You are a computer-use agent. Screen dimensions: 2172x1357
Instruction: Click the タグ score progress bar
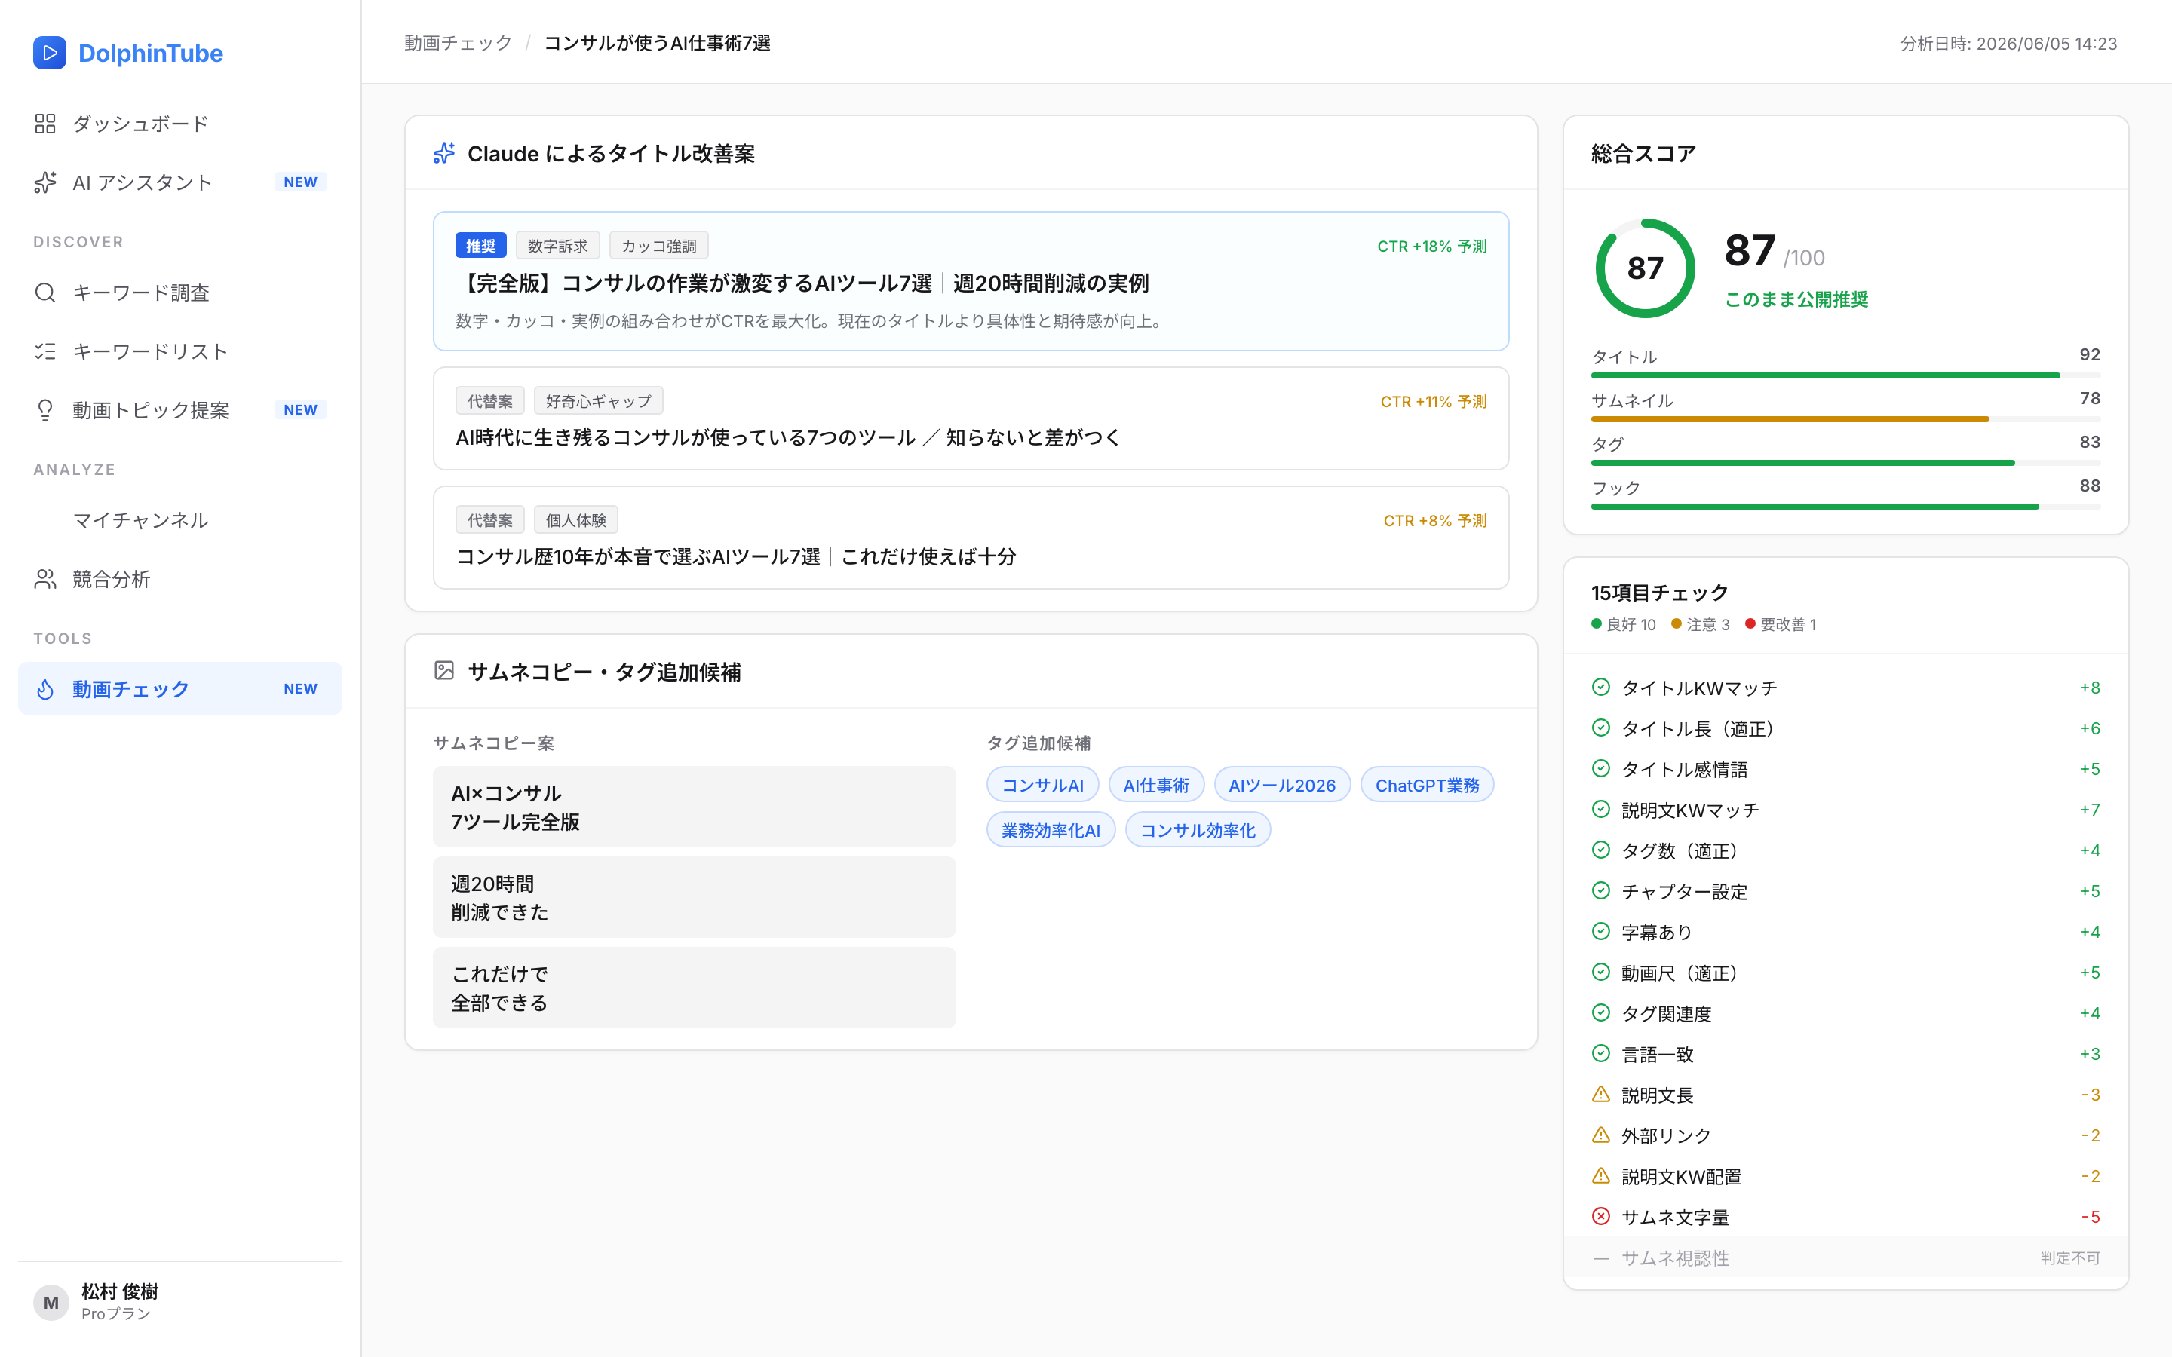click(1845, 463)
